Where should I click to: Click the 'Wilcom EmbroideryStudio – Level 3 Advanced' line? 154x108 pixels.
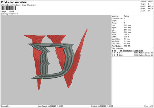18,5
